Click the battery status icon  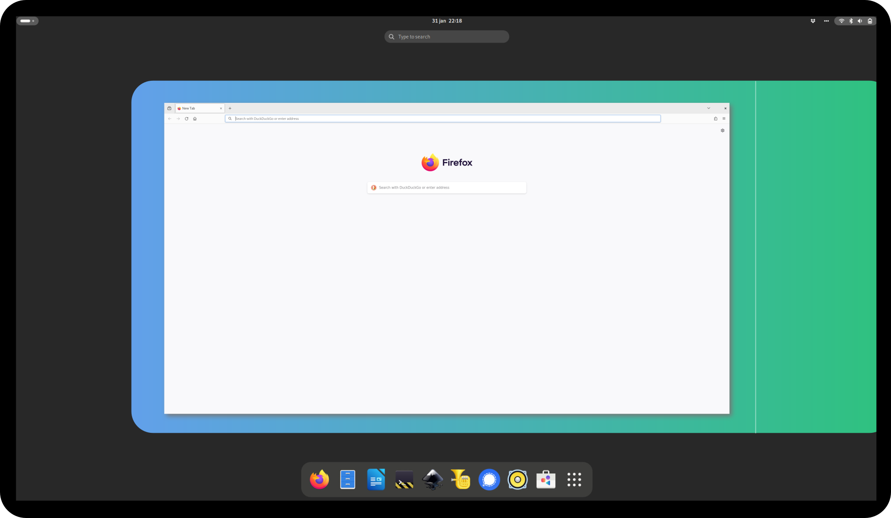point(870,21)
